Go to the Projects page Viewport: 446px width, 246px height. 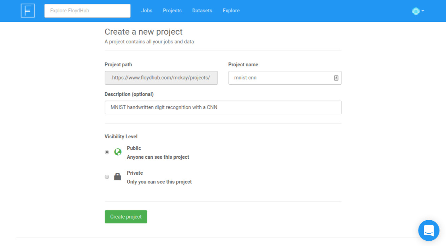click(172, 11)
